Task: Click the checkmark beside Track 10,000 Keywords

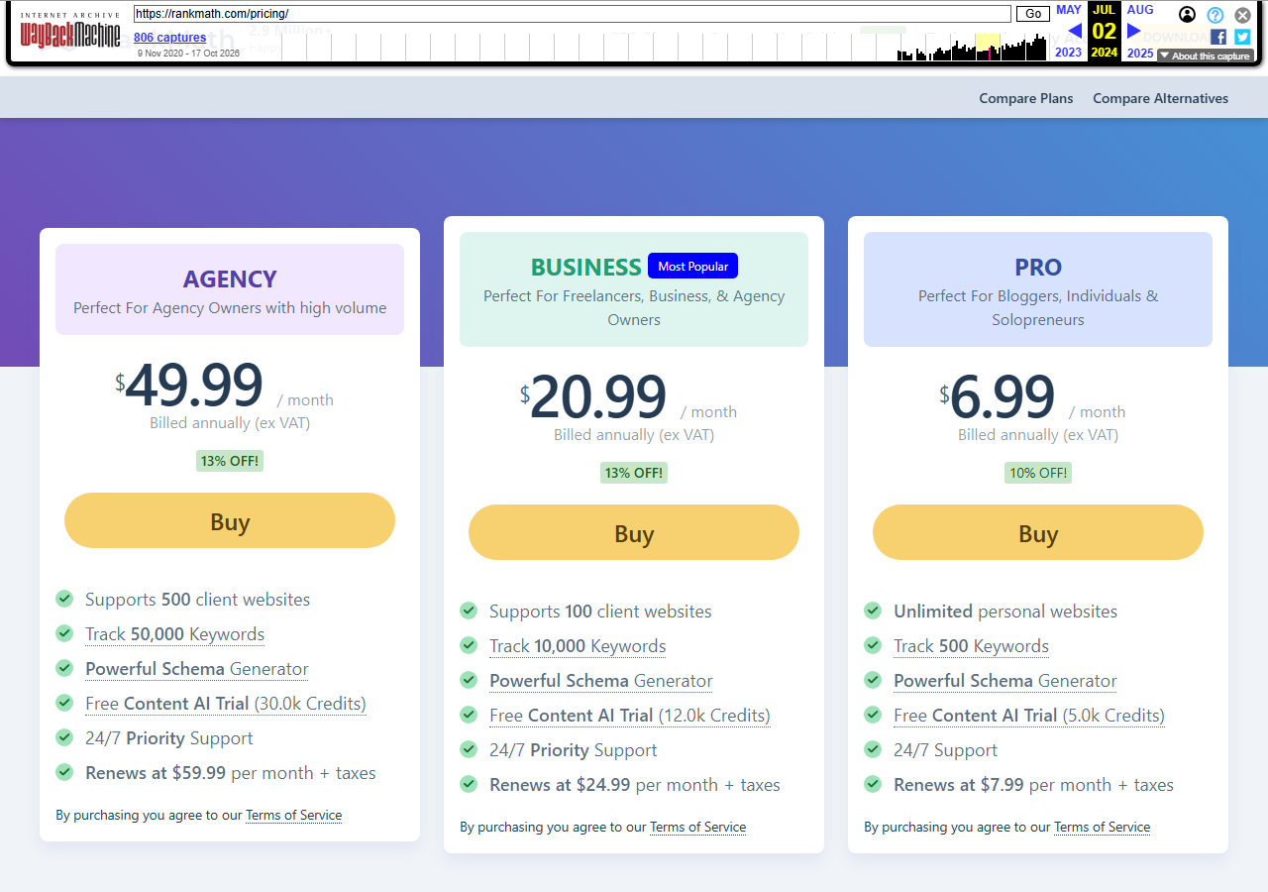Action: pyautogui.click(x=469, y=645)
